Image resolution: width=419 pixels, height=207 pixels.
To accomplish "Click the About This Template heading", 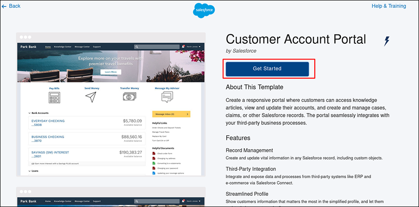I will pyautogui.click(x=254, y=87).
